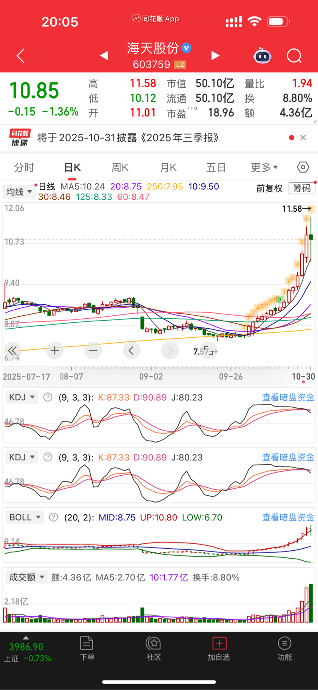
Task: Open the 均线 indicator dropdown
Action: 19,191
